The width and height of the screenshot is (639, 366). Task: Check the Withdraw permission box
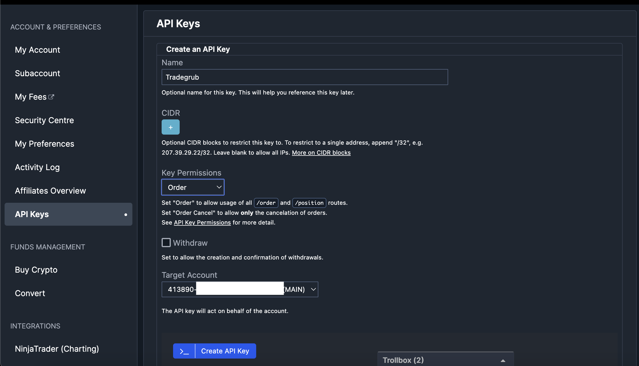tap(166, 243)
